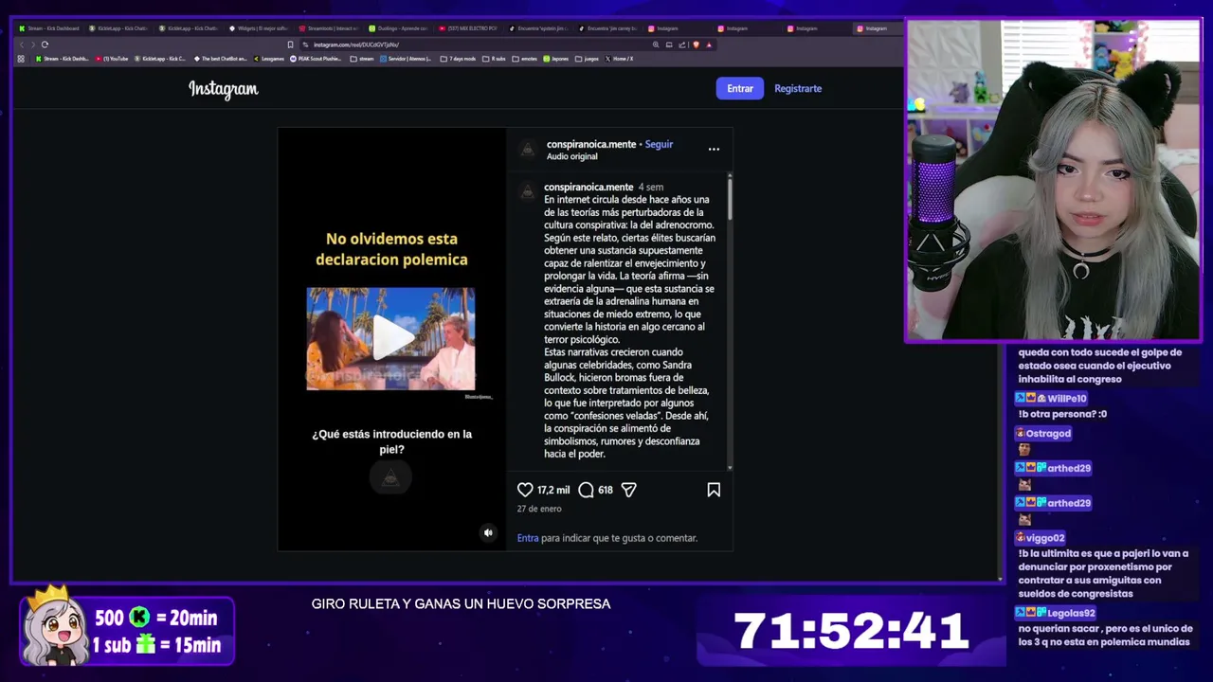Click the Entra link to comment
1213x682 pixels.
pos(528,538)
